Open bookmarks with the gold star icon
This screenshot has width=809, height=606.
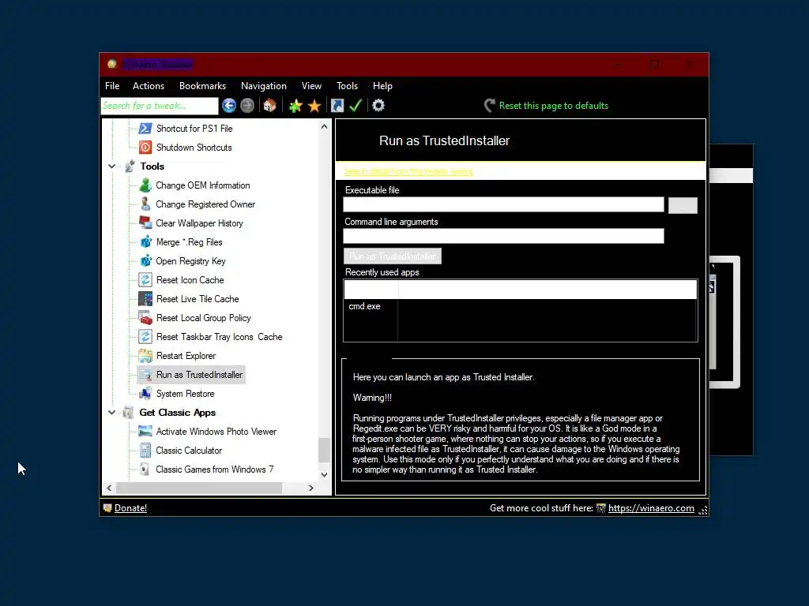pyautogui.click(x=314, y=106)
